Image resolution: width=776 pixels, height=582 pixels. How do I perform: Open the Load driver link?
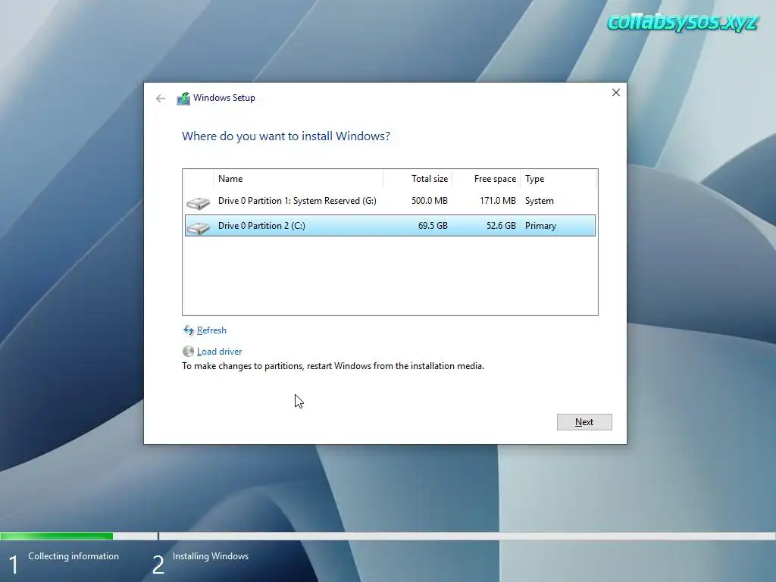click(x=219, y=352)
